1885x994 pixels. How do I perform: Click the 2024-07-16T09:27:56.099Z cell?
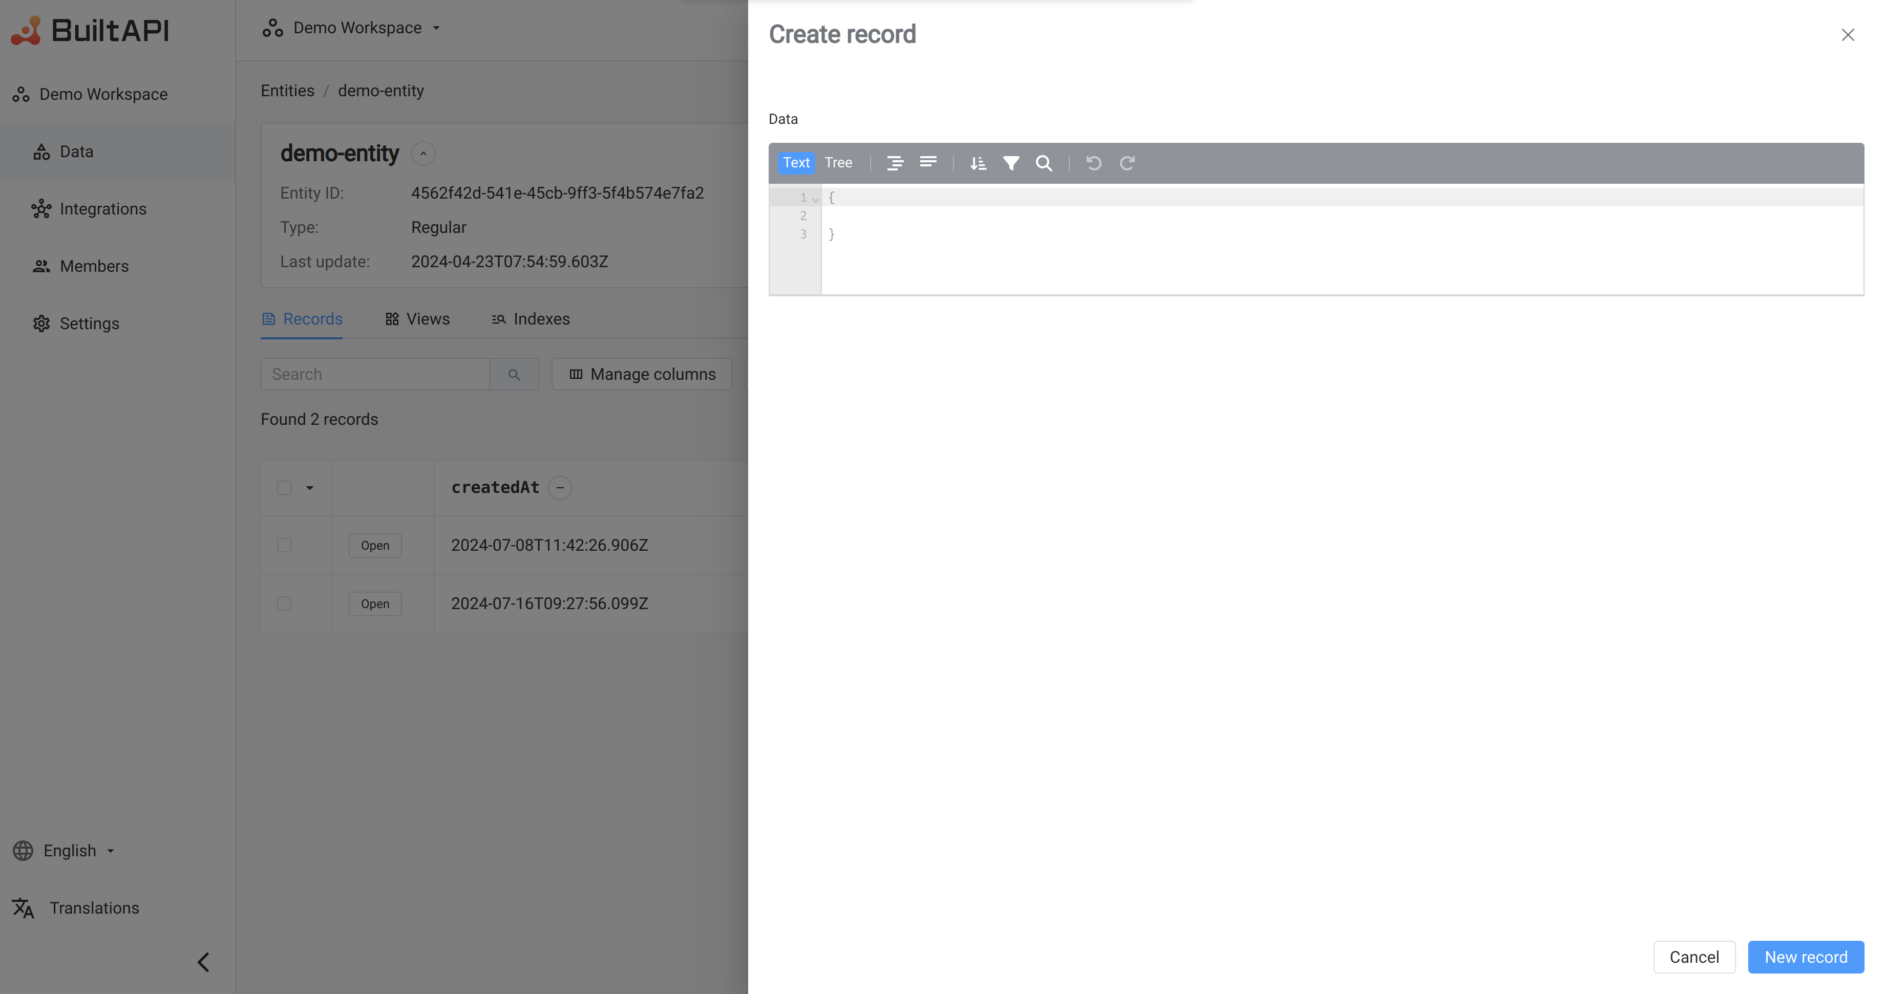549,603
